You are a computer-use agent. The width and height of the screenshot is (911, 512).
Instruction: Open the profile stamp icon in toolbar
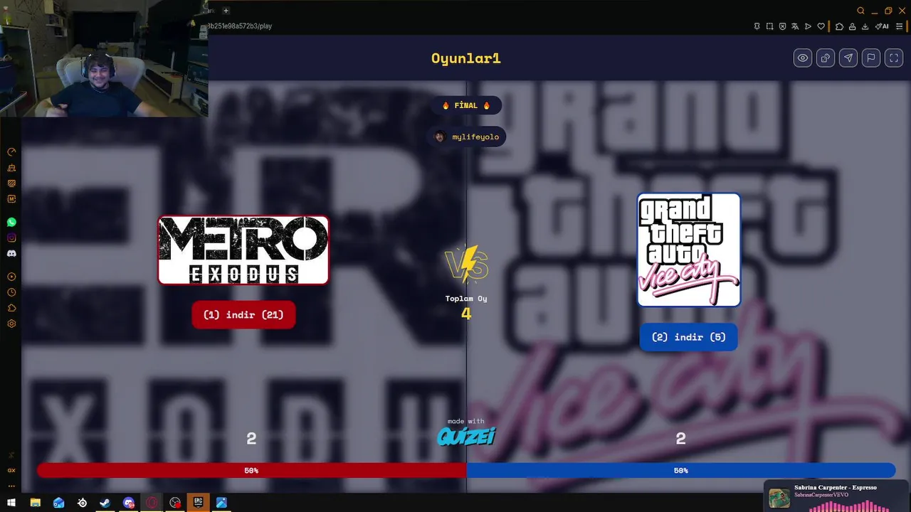pos(852,26)
